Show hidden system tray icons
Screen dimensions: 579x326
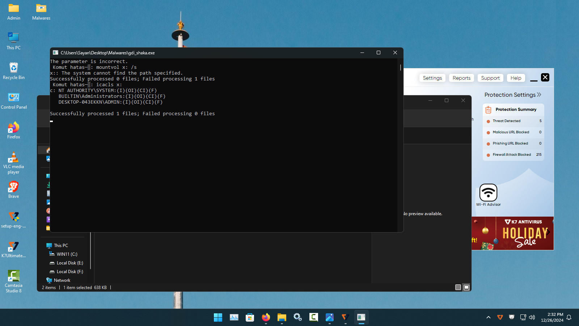(x=488, y=317)
